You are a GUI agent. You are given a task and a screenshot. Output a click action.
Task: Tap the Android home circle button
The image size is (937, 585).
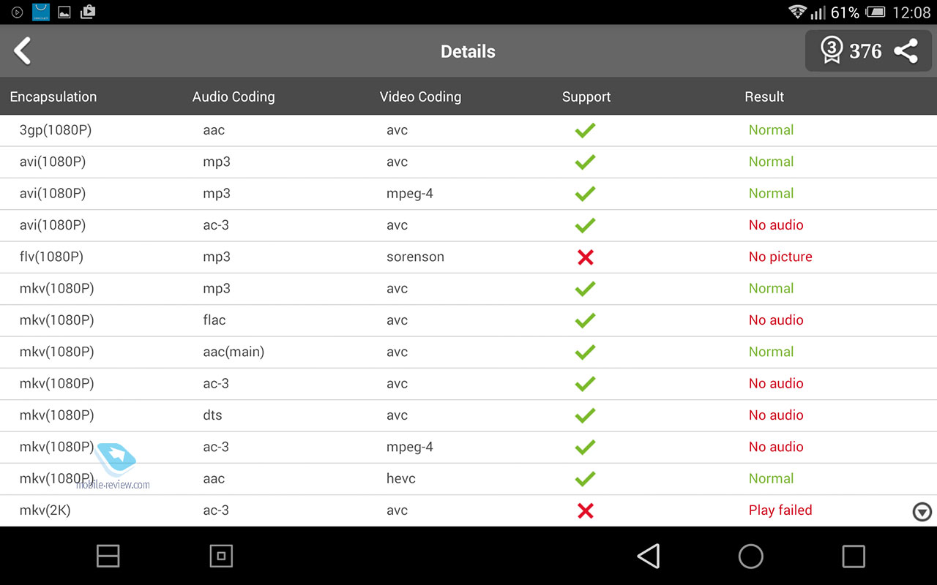point(750,556)
